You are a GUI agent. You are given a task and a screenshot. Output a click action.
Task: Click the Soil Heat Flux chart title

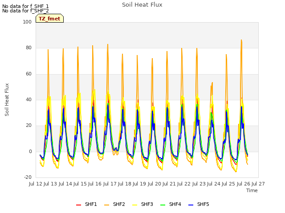pos(142,5)
